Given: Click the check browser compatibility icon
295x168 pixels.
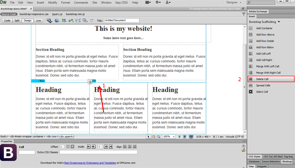Looking at the screenshot, I should (78, 20).
